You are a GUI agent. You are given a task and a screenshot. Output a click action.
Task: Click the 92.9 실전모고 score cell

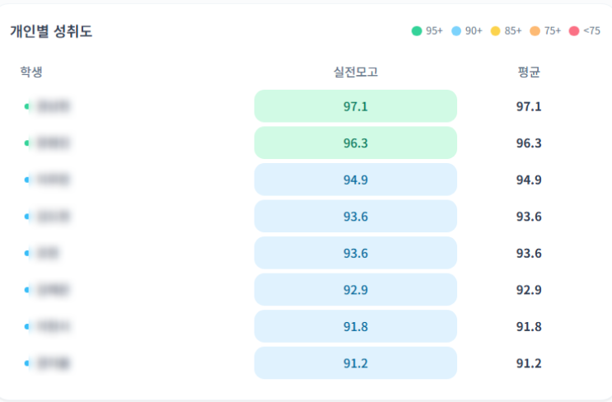point(355,290)
